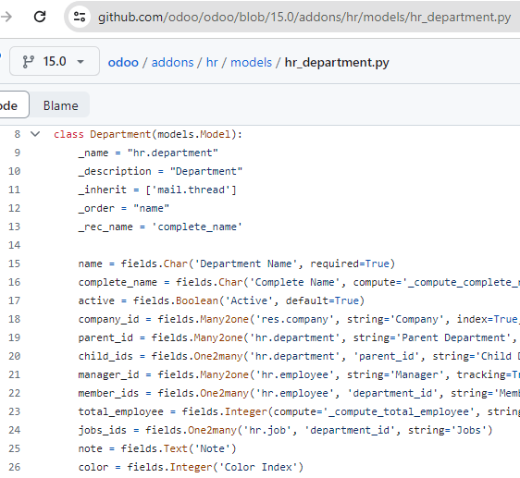Screen dimensions: 520x478
Task: Click the browser forward arrow
Action: pyautogui.click(x=6, y=17)
